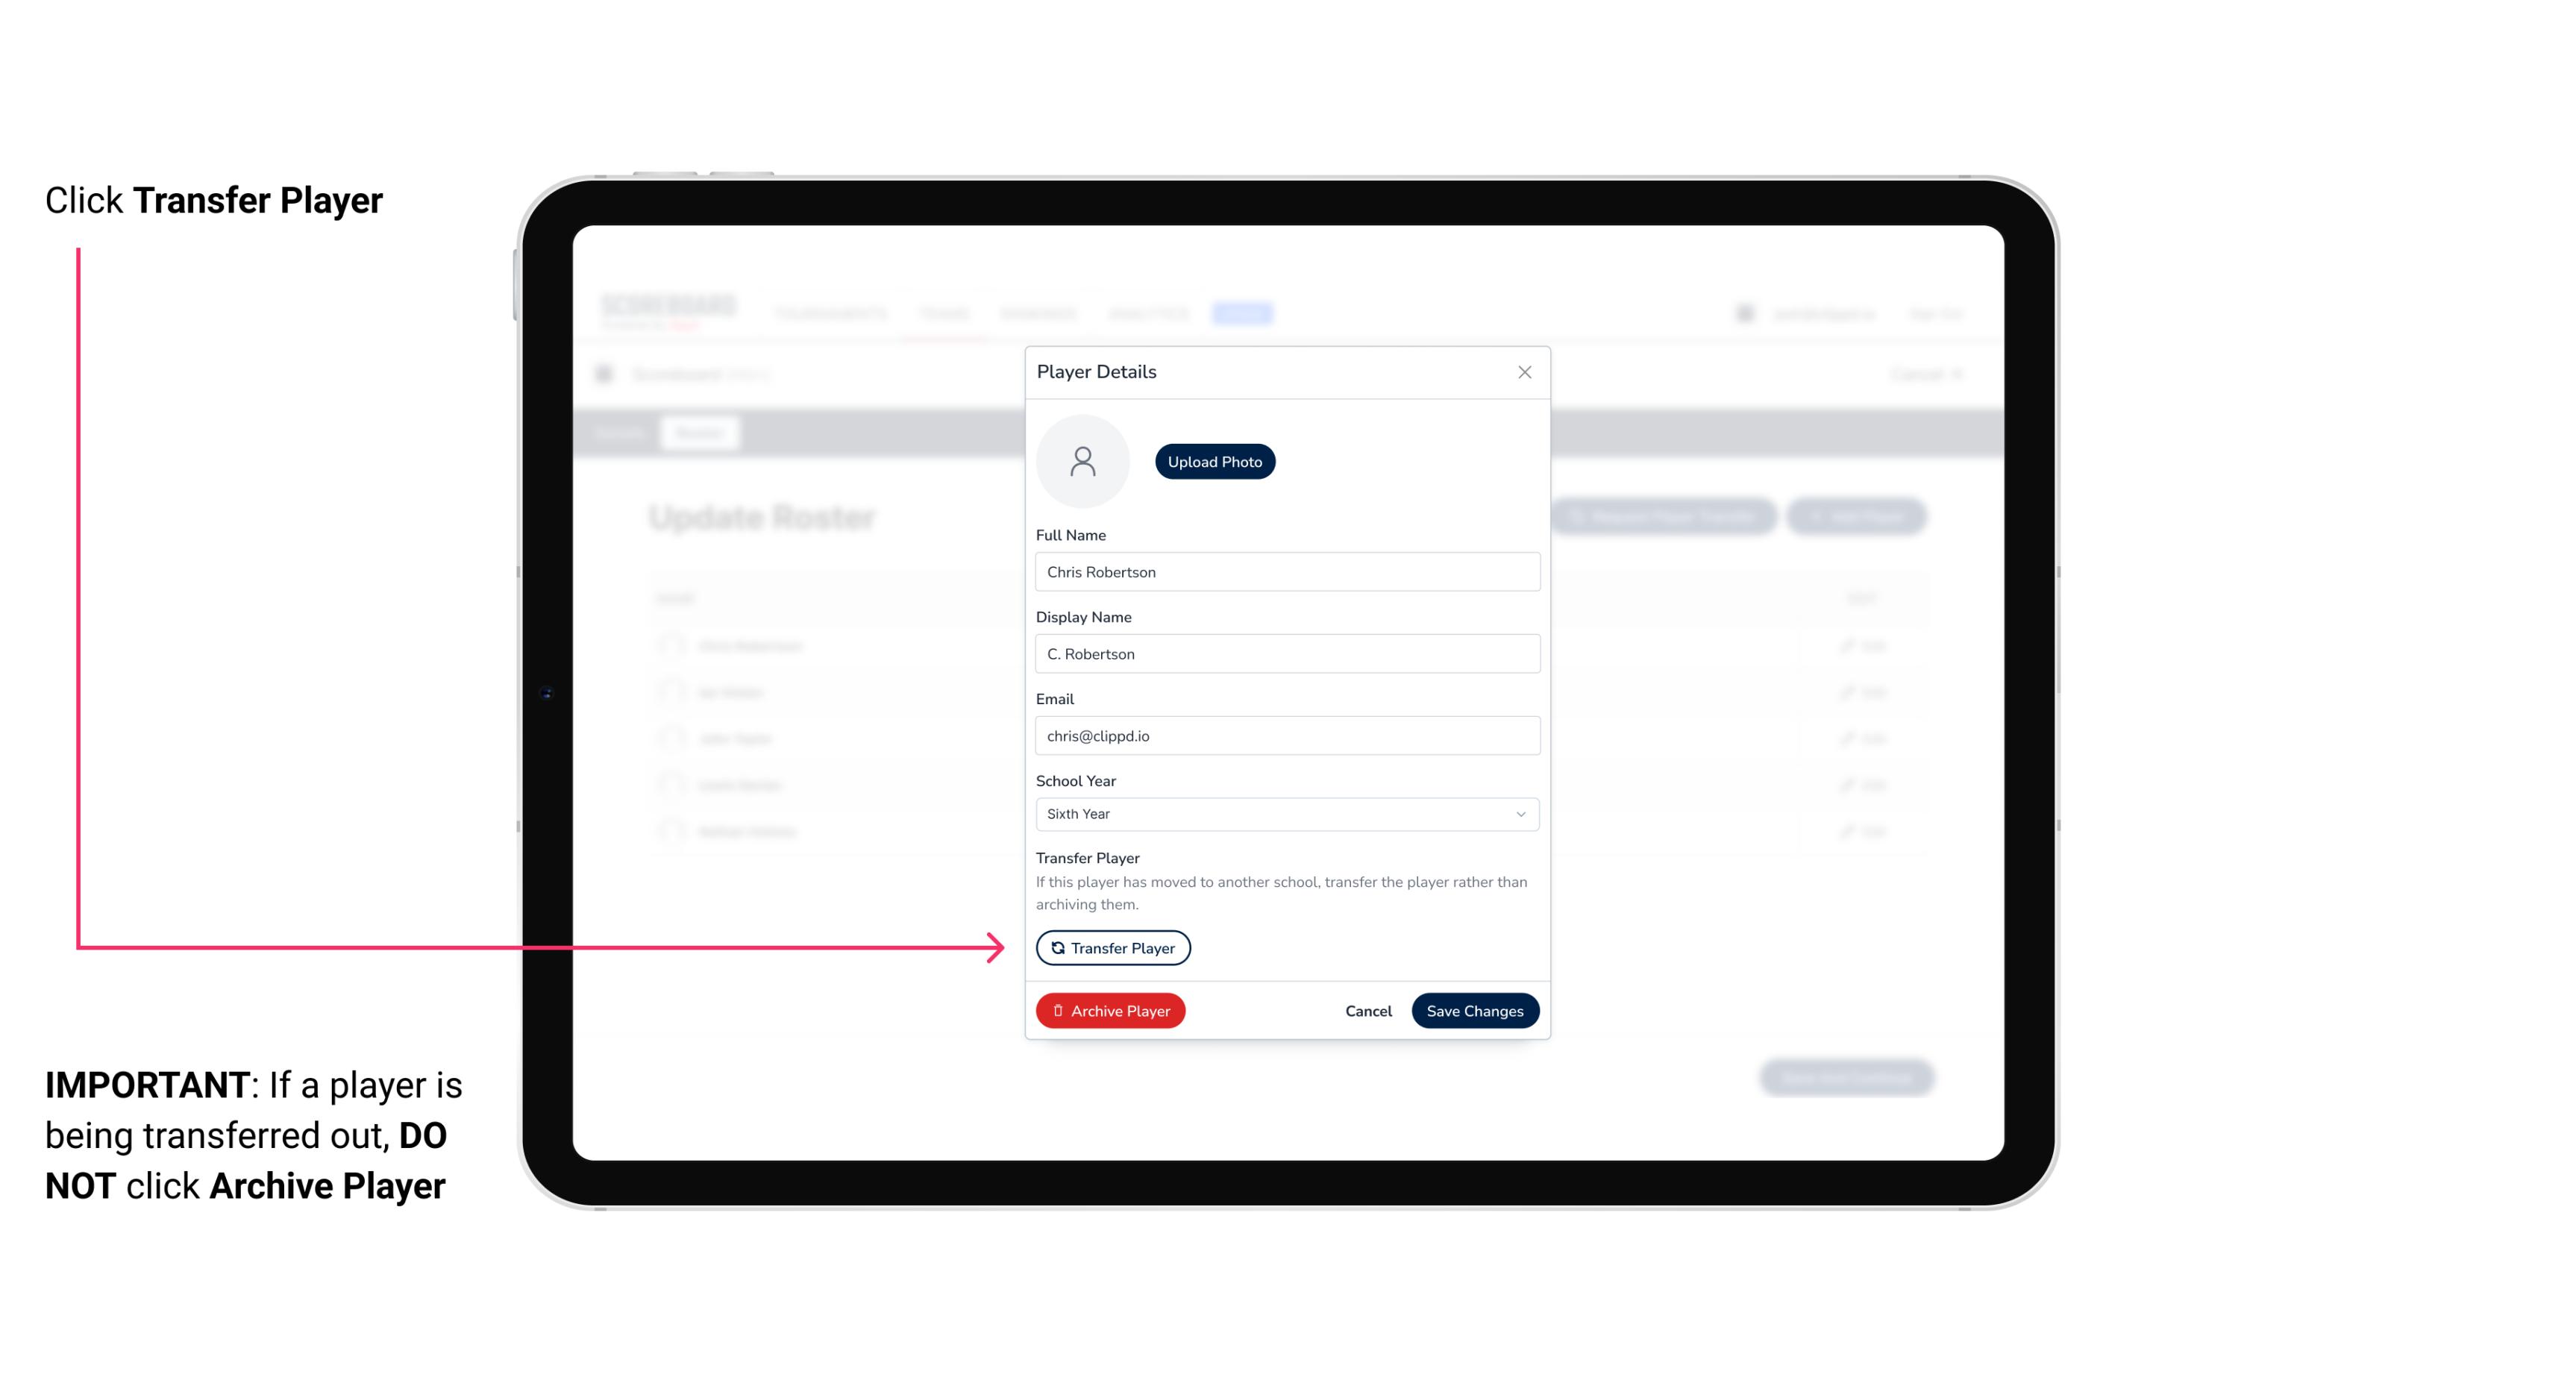This screenshot has width=2576, height=1386.
Task: Click the Upload Photo button icon
Action: 1215,461
